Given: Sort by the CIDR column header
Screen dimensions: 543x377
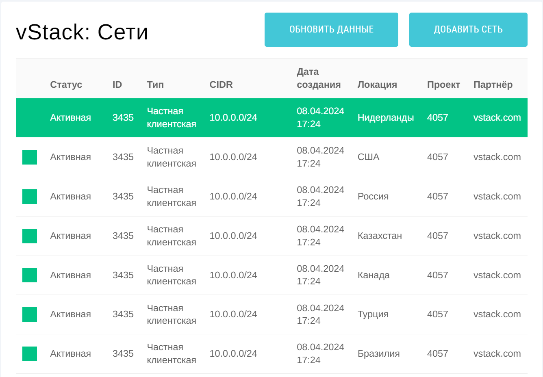Looking at the screenshot, I should (221, 84).
